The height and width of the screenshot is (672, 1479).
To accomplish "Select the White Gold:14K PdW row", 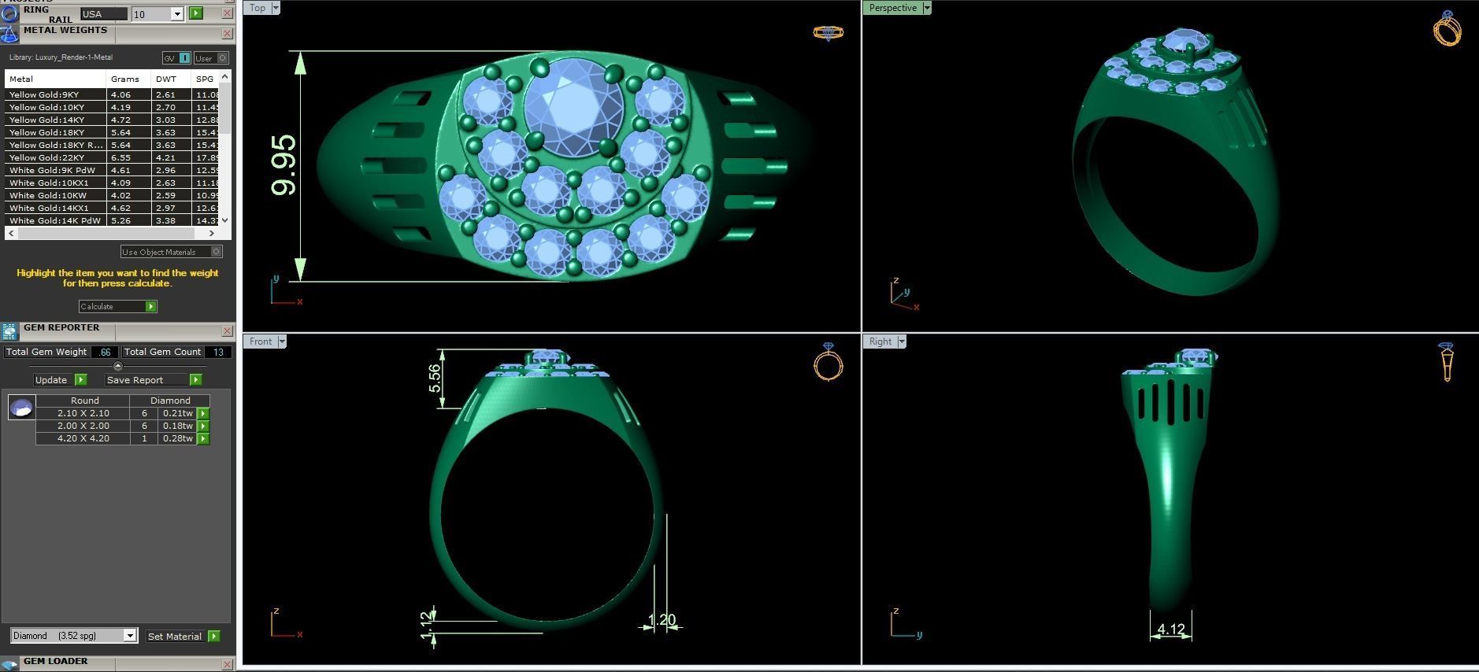I will point(112,220).
